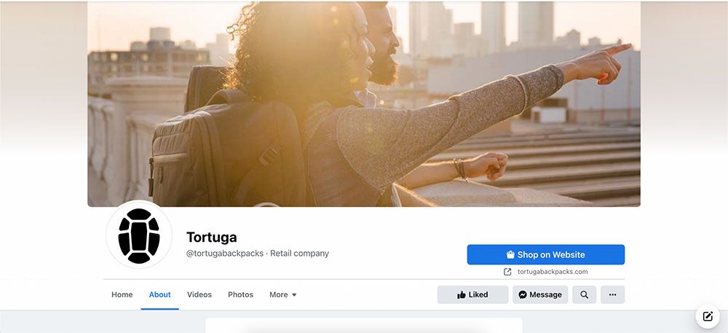728x333 pixels.
Task: Open the Photos tab
Action: coord(240,294)
